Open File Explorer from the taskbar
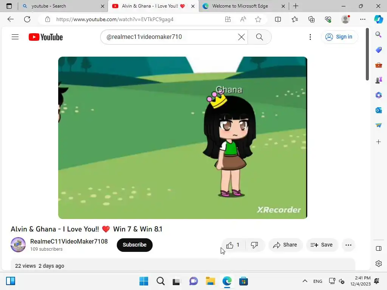387x290 pixels. click(x=210, y=281)
